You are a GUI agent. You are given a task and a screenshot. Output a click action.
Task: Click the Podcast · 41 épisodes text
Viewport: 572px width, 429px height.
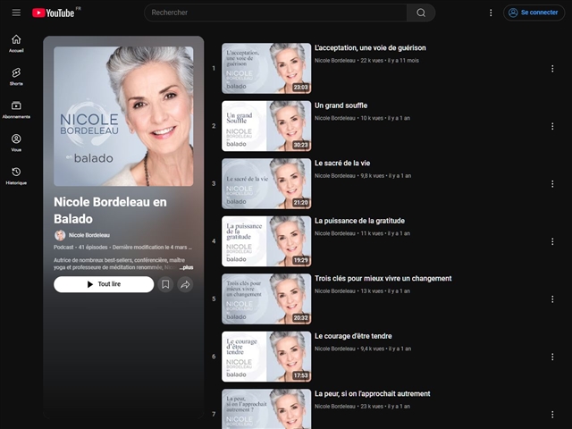tap(80, 248)
